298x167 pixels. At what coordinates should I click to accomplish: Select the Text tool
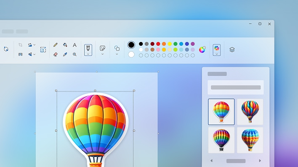[x=74, y=45]
